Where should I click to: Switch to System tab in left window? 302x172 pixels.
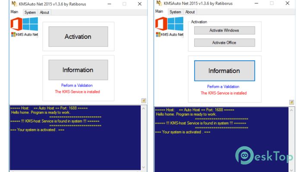[x=30, y=12]
